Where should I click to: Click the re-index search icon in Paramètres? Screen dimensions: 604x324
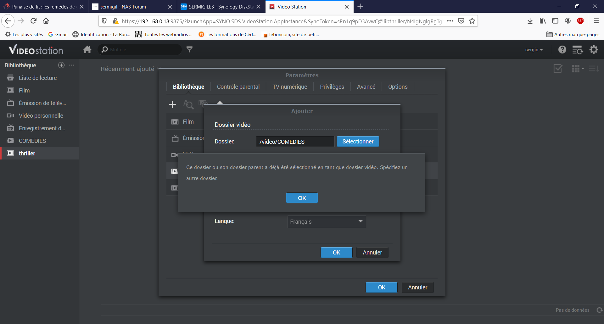188,104
